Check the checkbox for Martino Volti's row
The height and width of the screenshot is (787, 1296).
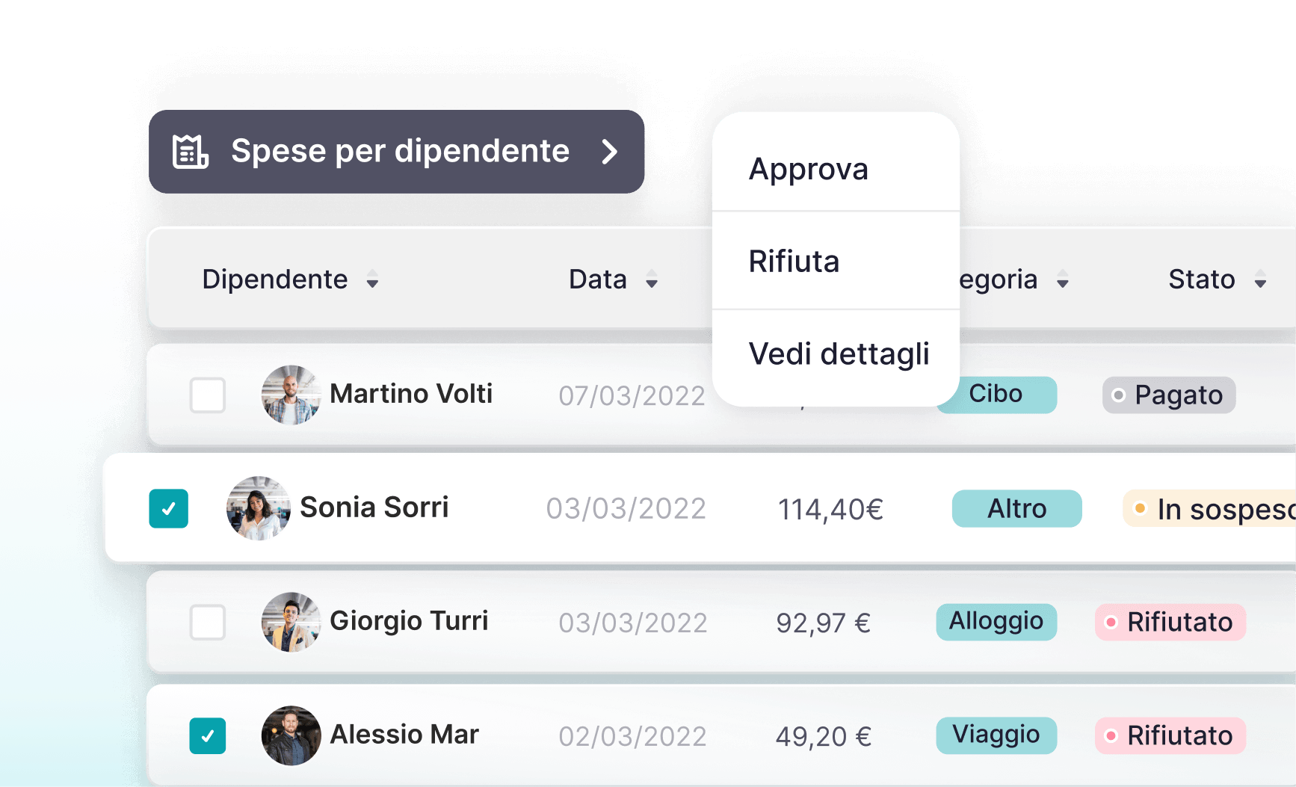click(x=207, y=396)
